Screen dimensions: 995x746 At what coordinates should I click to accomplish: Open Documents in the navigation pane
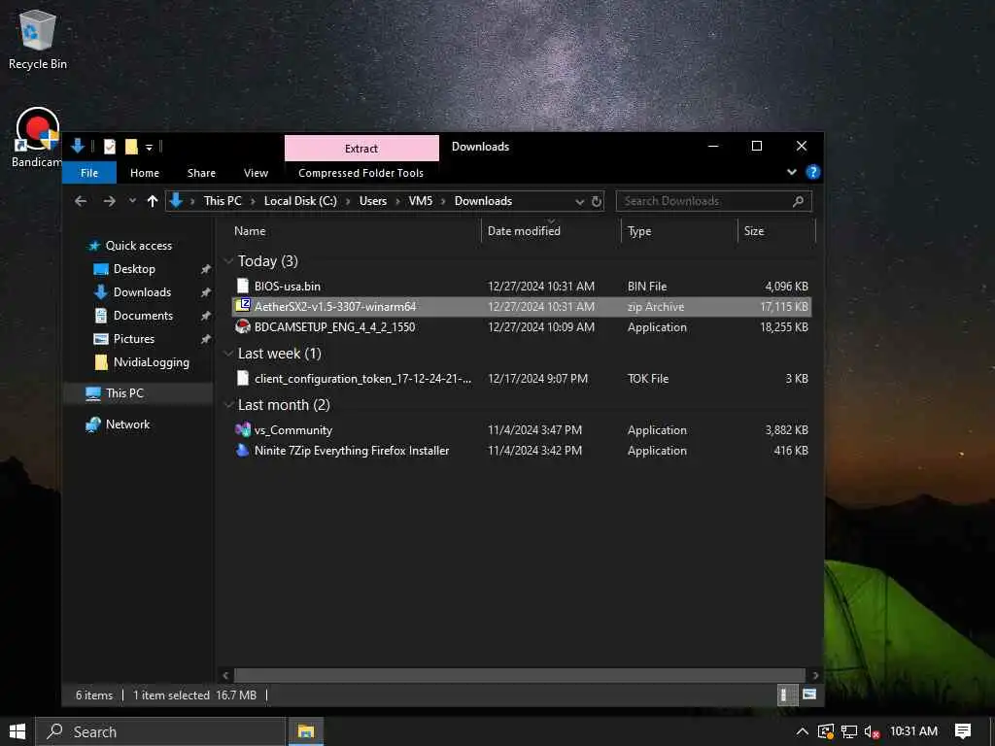(143, 316)
